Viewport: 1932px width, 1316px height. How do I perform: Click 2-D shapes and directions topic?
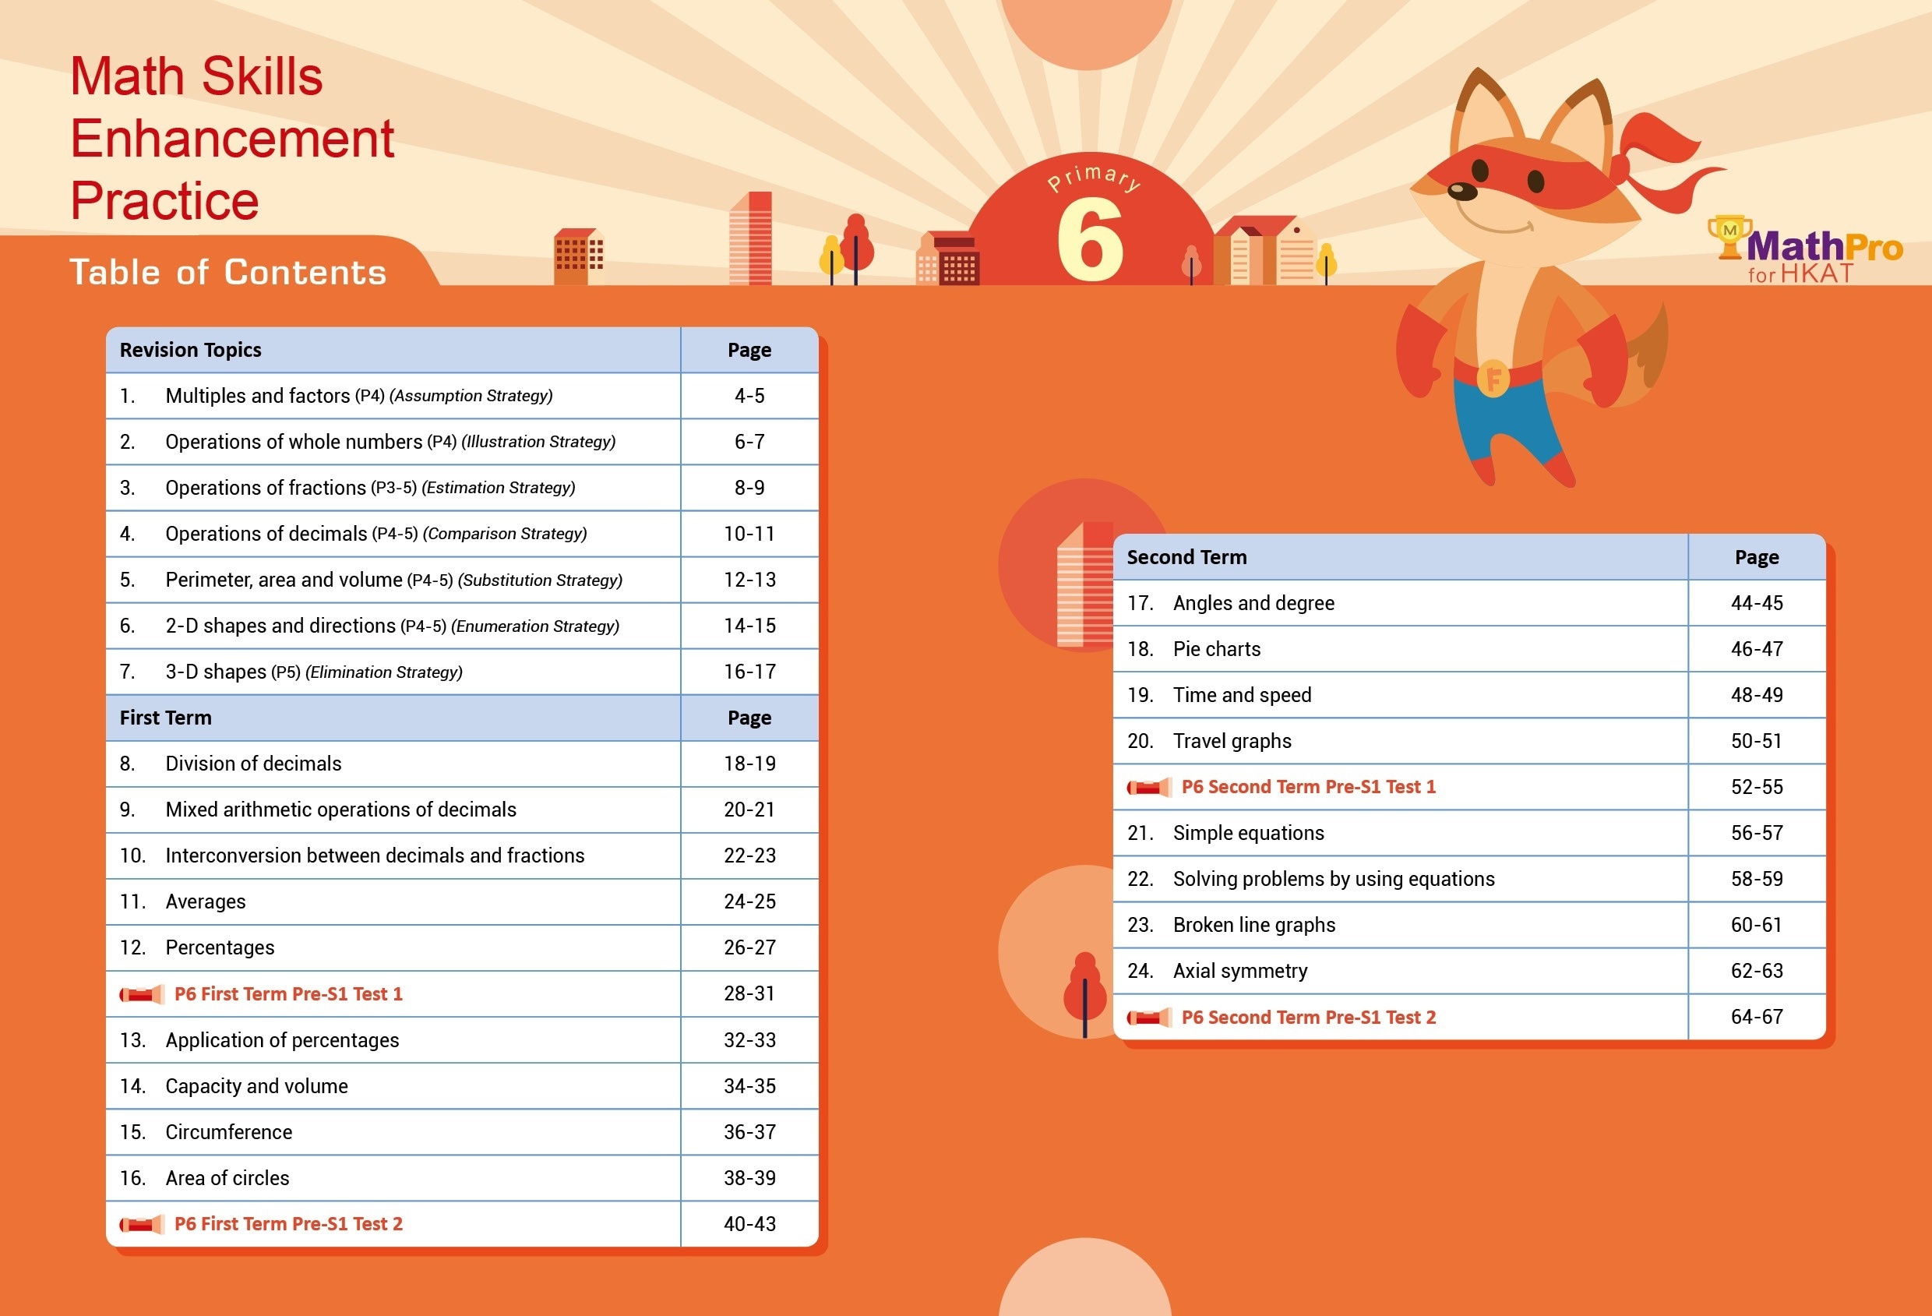[x=393, y=626]
